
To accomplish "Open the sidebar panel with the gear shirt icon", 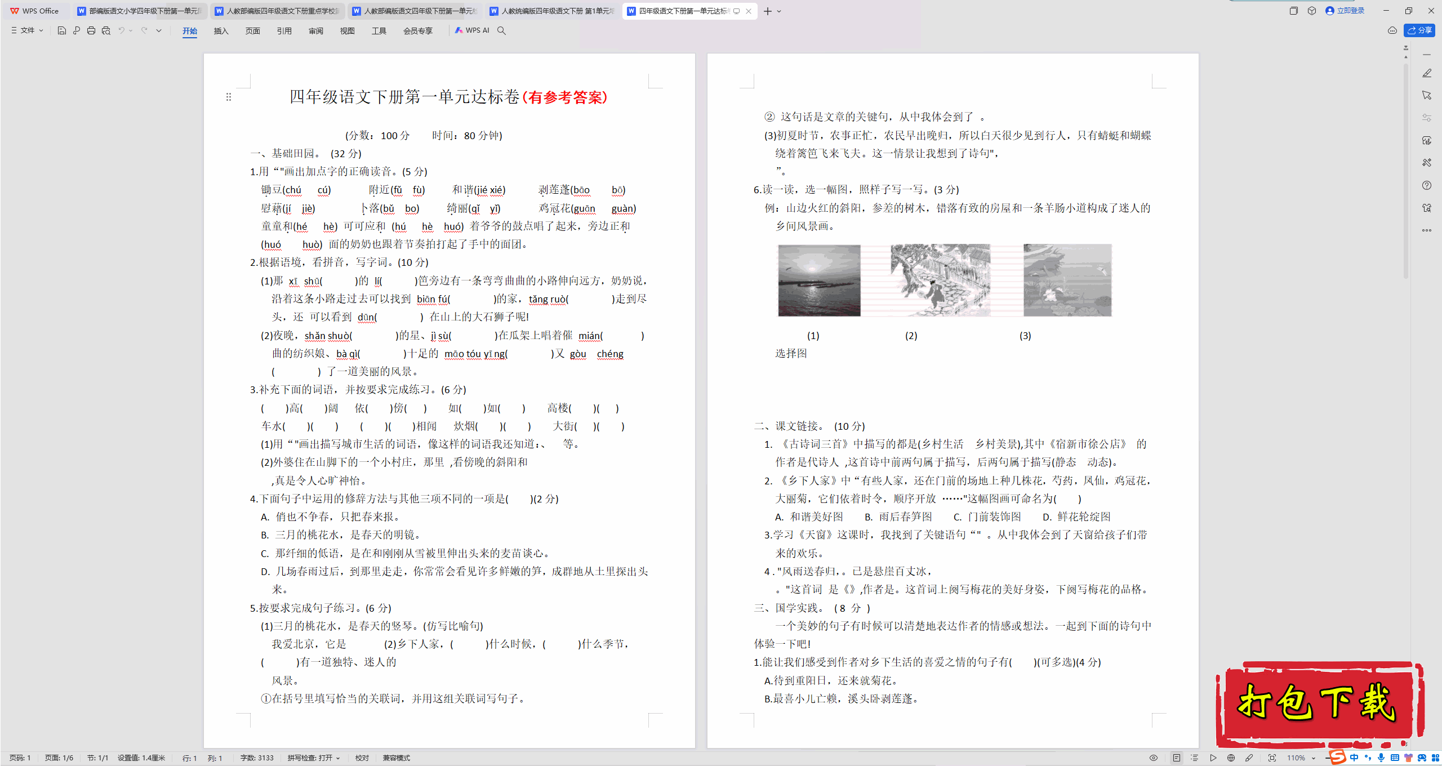I will 1427,208.
